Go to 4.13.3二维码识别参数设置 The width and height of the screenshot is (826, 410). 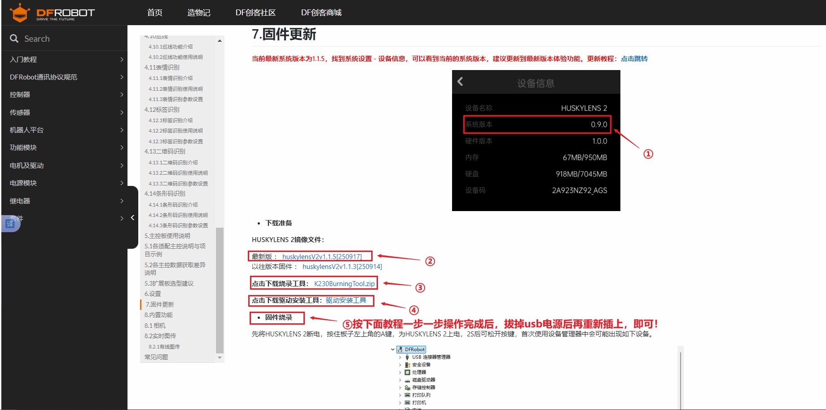pos(178,184)
